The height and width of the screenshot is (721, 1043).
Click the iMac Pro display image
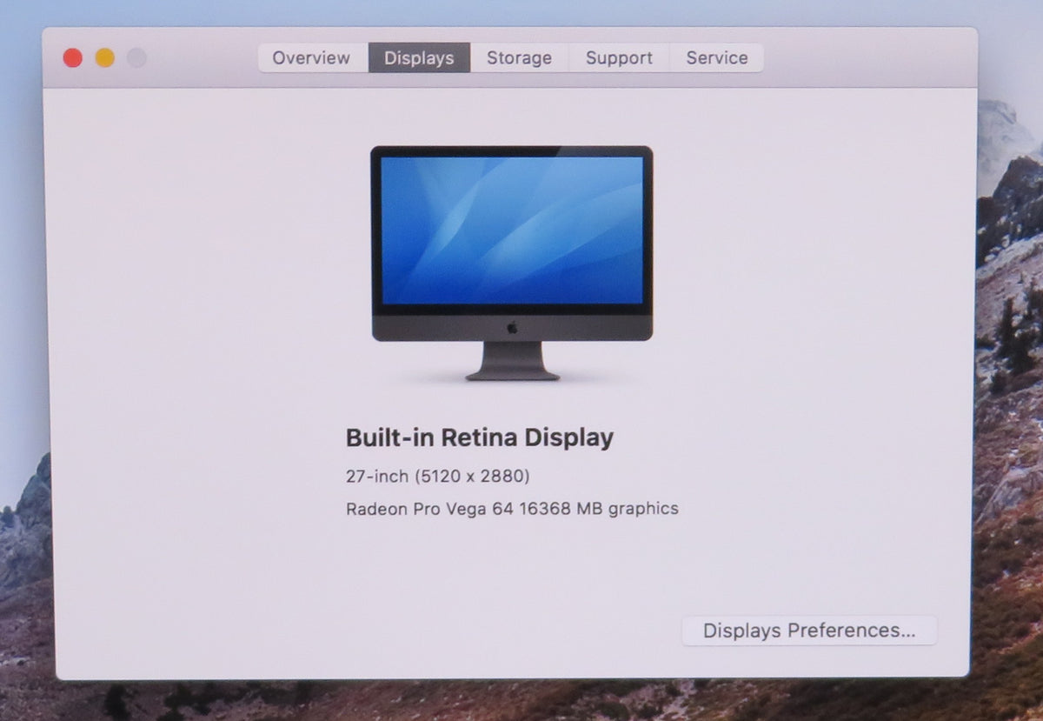[x=512, y=263]
